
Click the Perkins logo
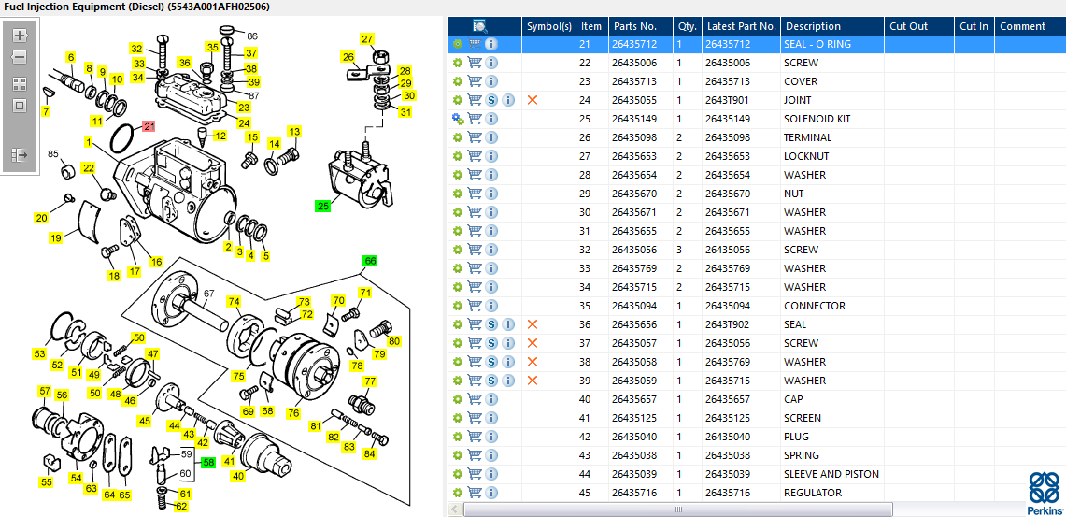tap(1045, 494)
